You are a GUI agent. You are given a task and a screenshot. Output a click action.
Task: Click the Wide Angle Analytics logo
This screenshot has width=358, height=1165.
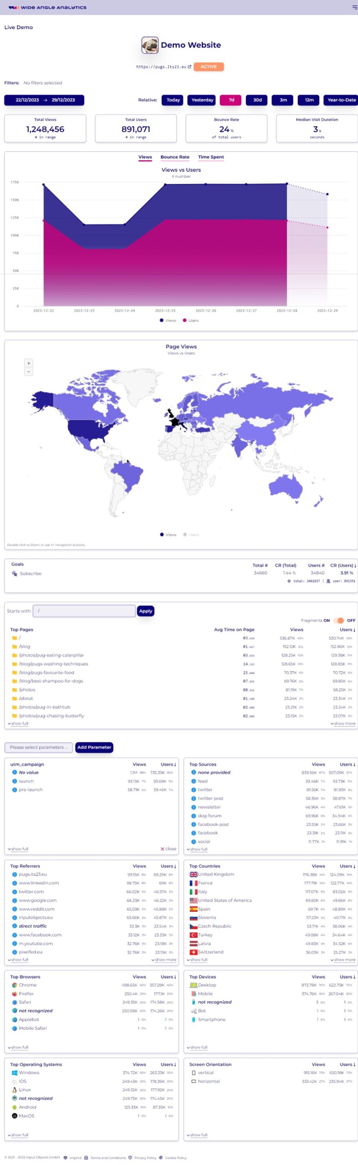(x=47, y=7)
